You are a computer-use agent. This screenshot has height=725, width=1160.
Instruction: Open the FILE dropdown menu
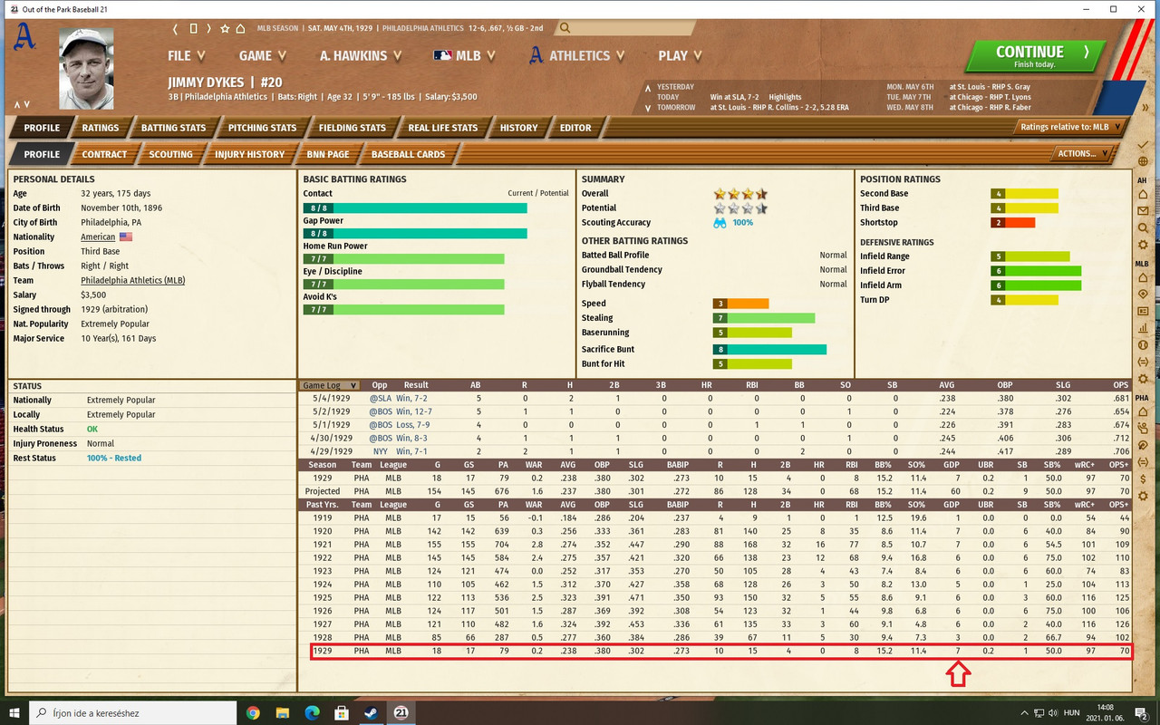pos(187,55)
